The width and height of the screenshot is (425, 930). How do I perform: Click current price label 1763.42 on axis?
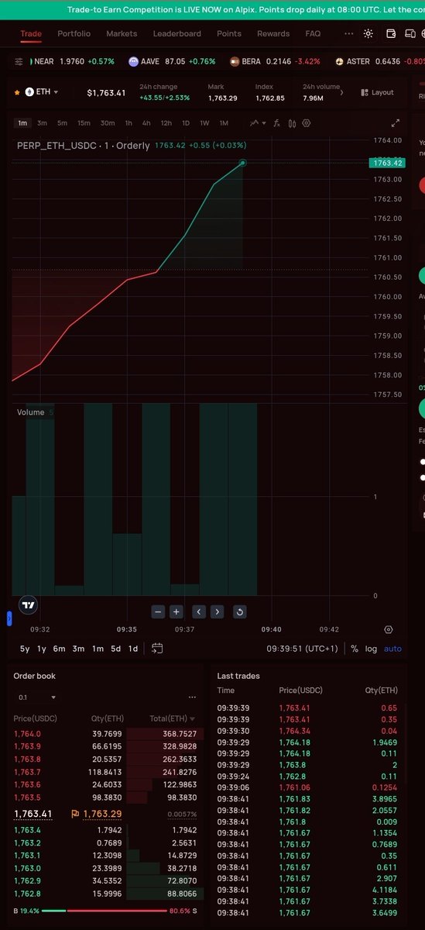coord(387,163)
